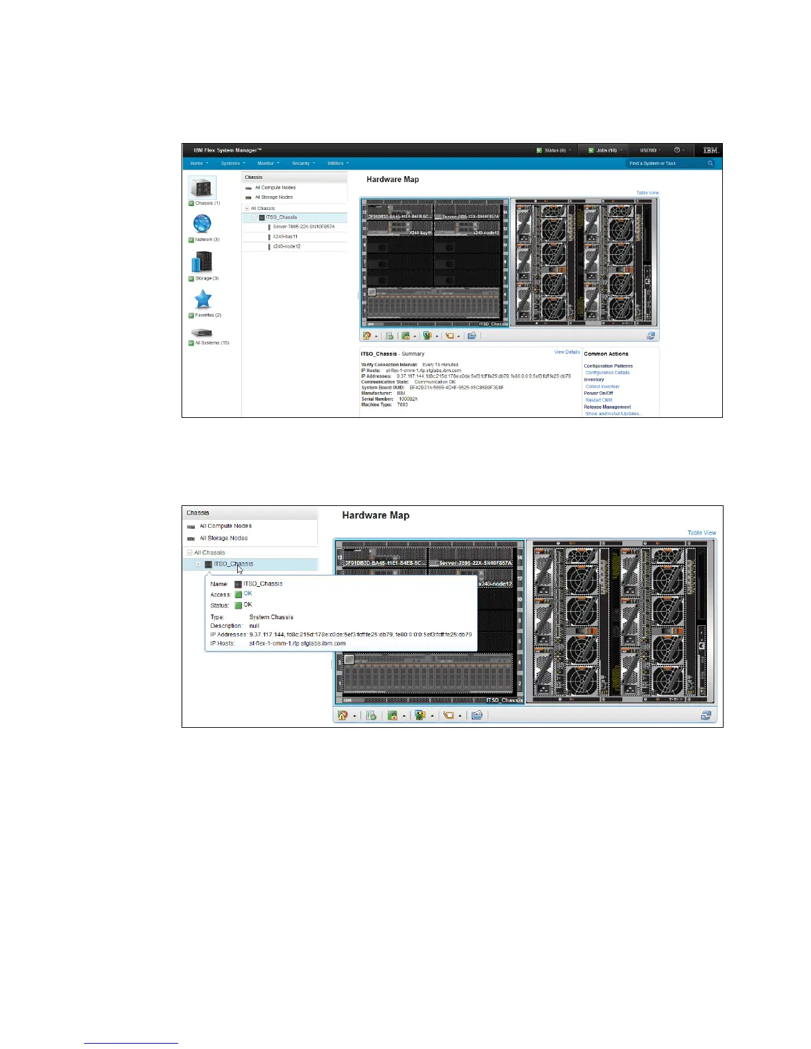811x1049 pixels.
Task: Open the Home menu
Action: [x=199, y=163]
